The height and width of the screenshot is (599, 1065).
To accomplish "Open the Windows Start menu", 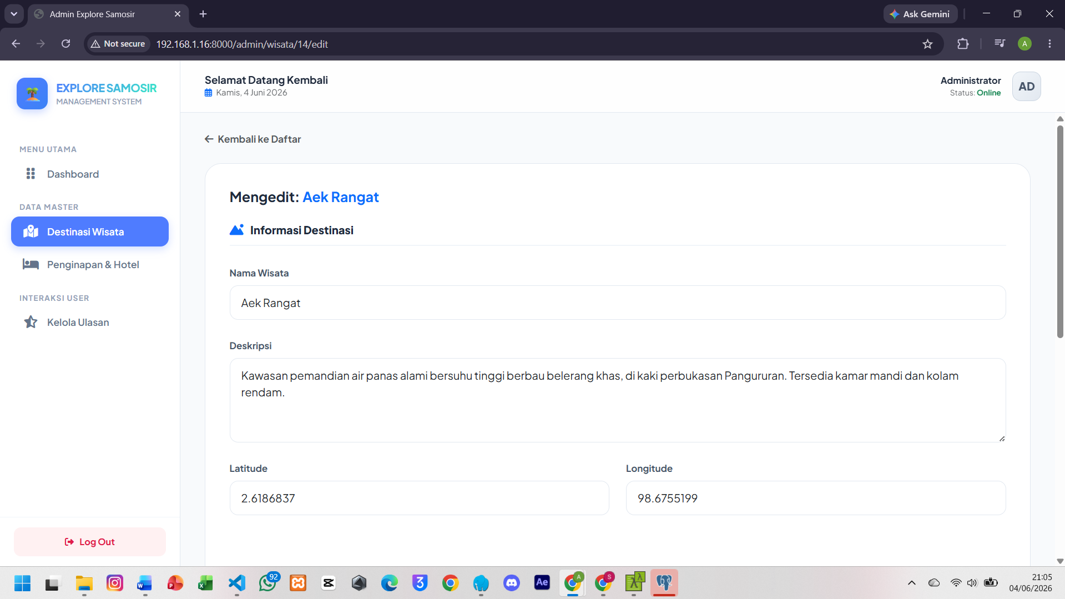I will pyautogui.click(x=22, y=583).
